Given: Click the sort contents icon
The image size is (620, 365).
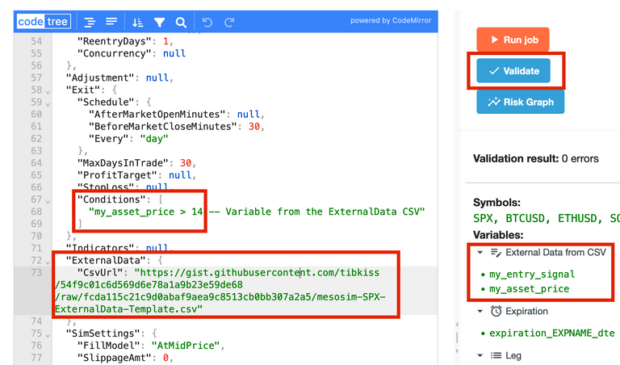Looking at the screenshot, I should pyautogui.click(x=137, y=22).
